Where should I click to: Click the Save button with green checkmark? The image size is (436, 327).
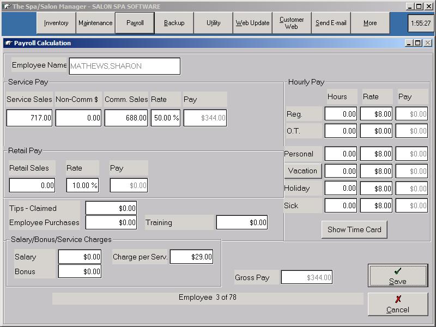[x=397, y=275]
